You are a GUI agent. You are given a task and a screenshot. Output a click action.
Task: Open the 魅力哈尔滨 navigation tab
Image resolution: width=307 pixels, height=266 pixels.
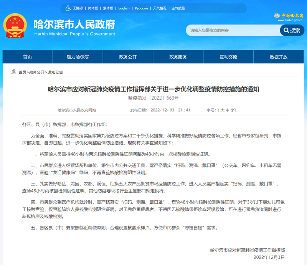[78, 57]
